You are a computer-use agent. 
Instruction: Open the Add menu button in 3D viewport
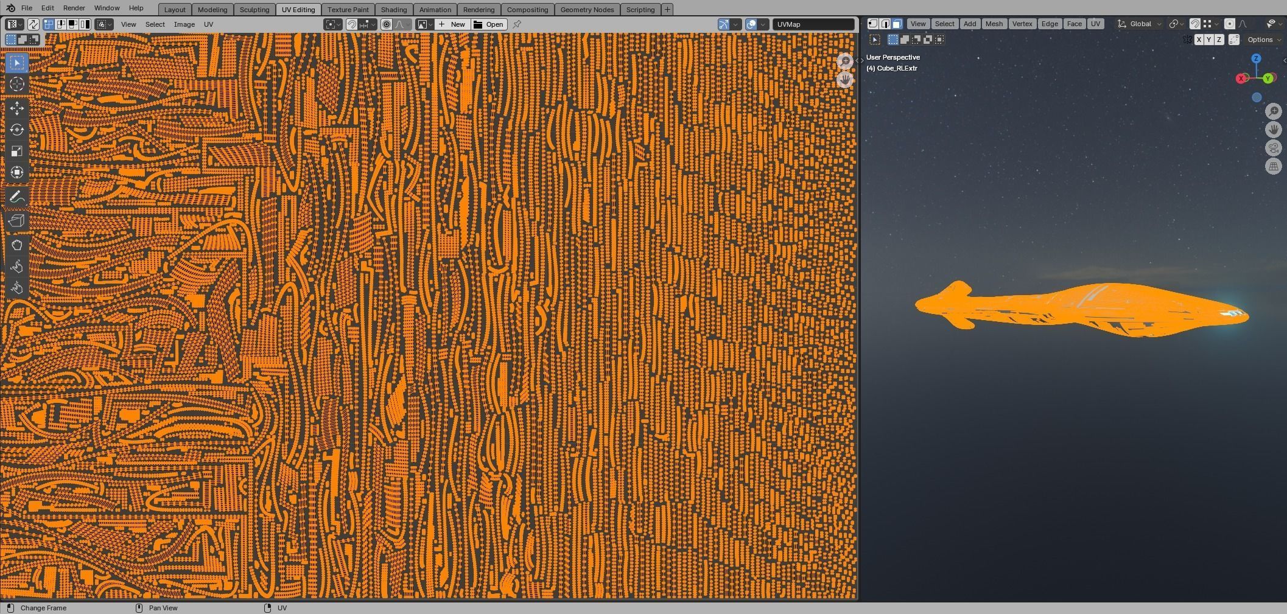970,24
